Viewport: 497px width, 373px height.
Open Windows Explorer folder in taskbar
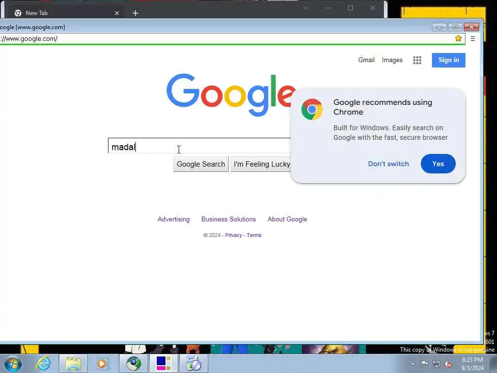click(73, 363)
